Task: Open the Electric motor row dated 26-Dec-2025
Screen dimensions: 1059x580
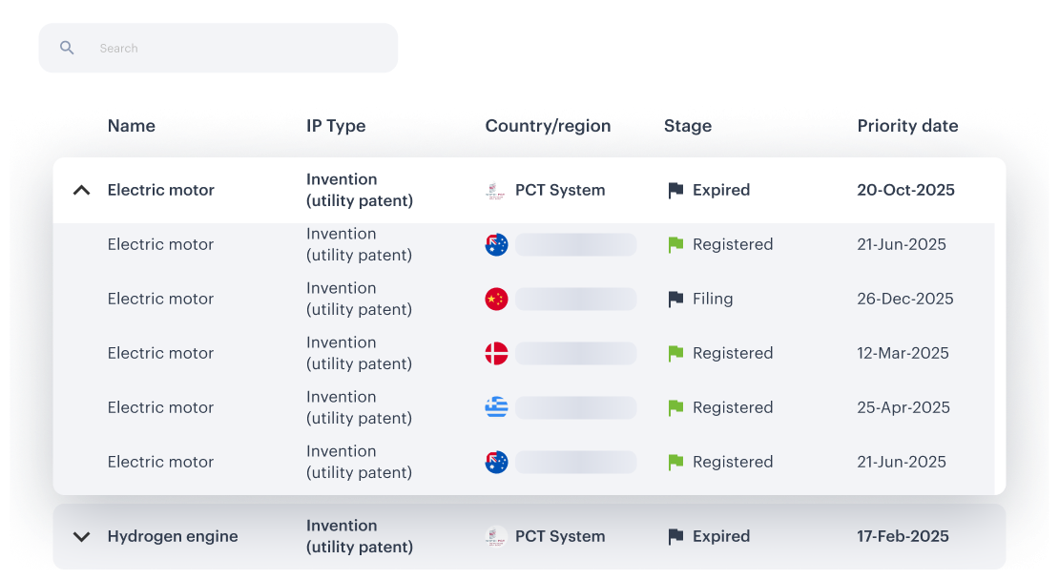Action: (x=160, y=300)
